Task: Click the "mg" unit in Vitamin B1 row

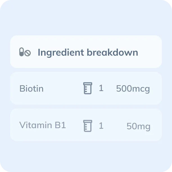Action: point(144,127)
